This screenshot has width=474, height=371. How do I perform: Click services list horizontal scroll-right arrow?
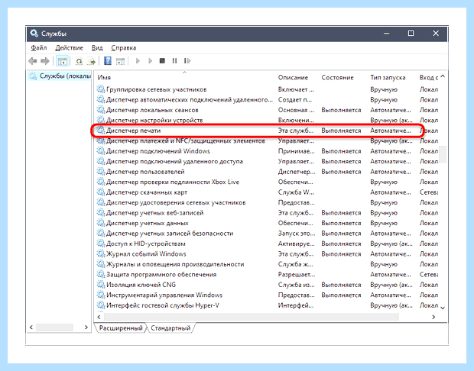pos(433,317)
